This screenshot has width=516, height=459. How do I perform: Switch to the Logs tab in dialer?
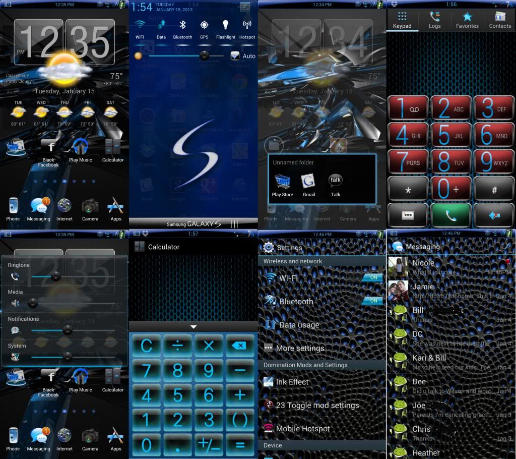434,20
